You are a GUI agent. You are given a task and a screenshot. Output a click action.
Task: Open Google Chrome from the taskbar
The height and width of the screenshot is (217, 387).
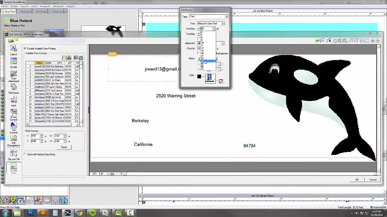[x=80, y=213]
